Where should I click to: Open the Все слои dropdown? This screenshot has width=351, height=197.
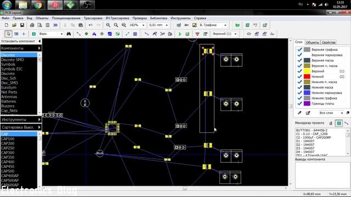[342, 113]
